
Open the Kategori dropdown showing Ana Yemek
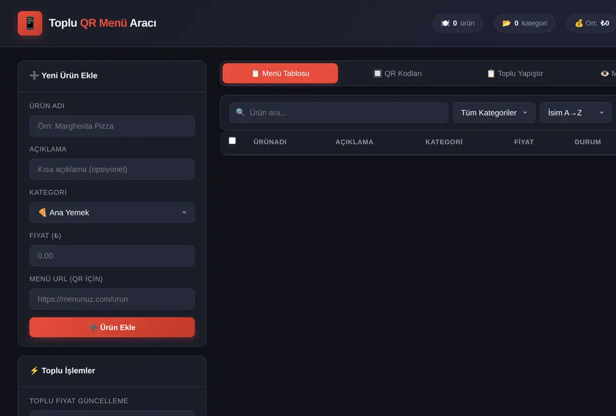pyautogui.click(x=112, y=212)
